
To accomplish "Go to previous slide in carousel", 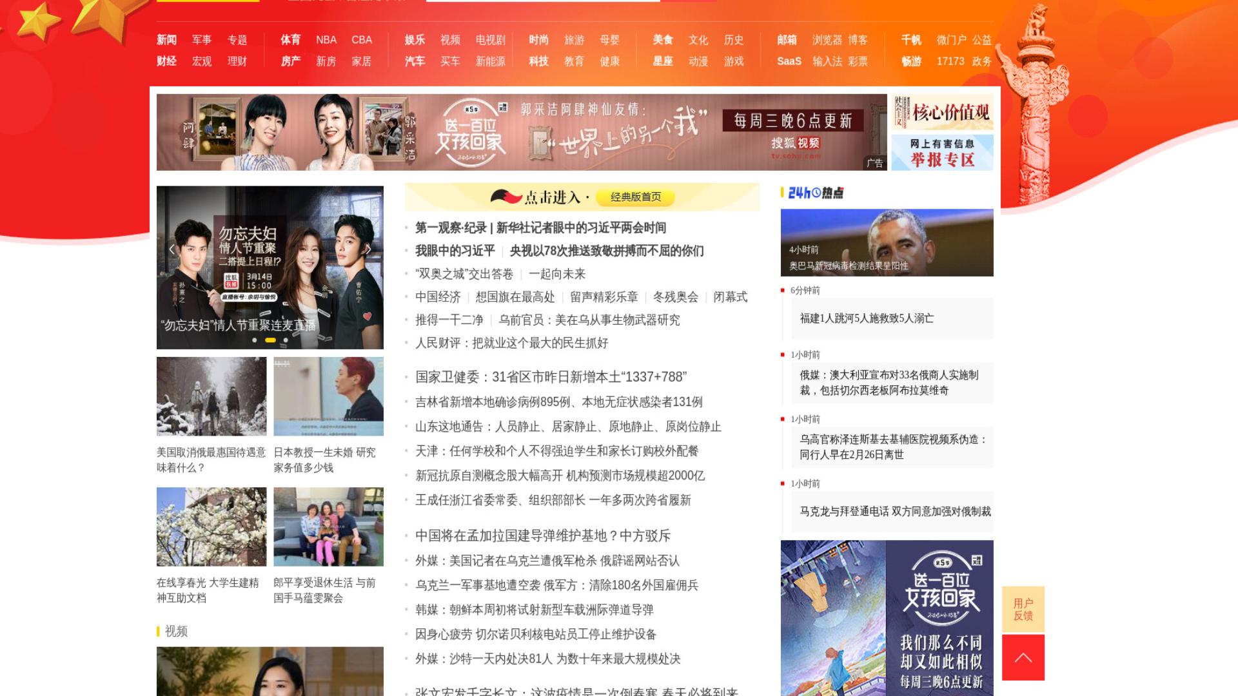I will (172, 249).
